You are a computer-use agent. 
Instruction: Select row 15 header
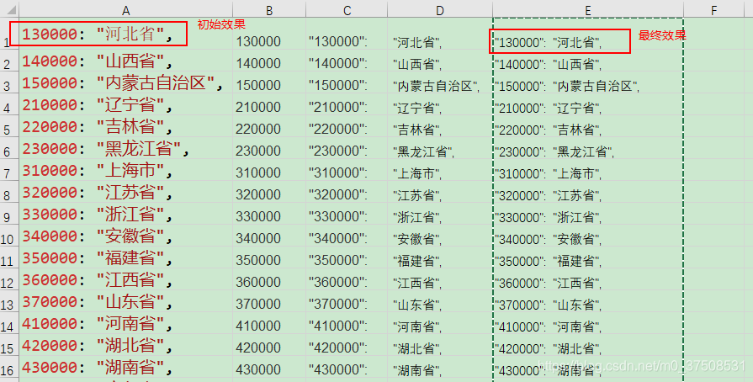[9, 345]
